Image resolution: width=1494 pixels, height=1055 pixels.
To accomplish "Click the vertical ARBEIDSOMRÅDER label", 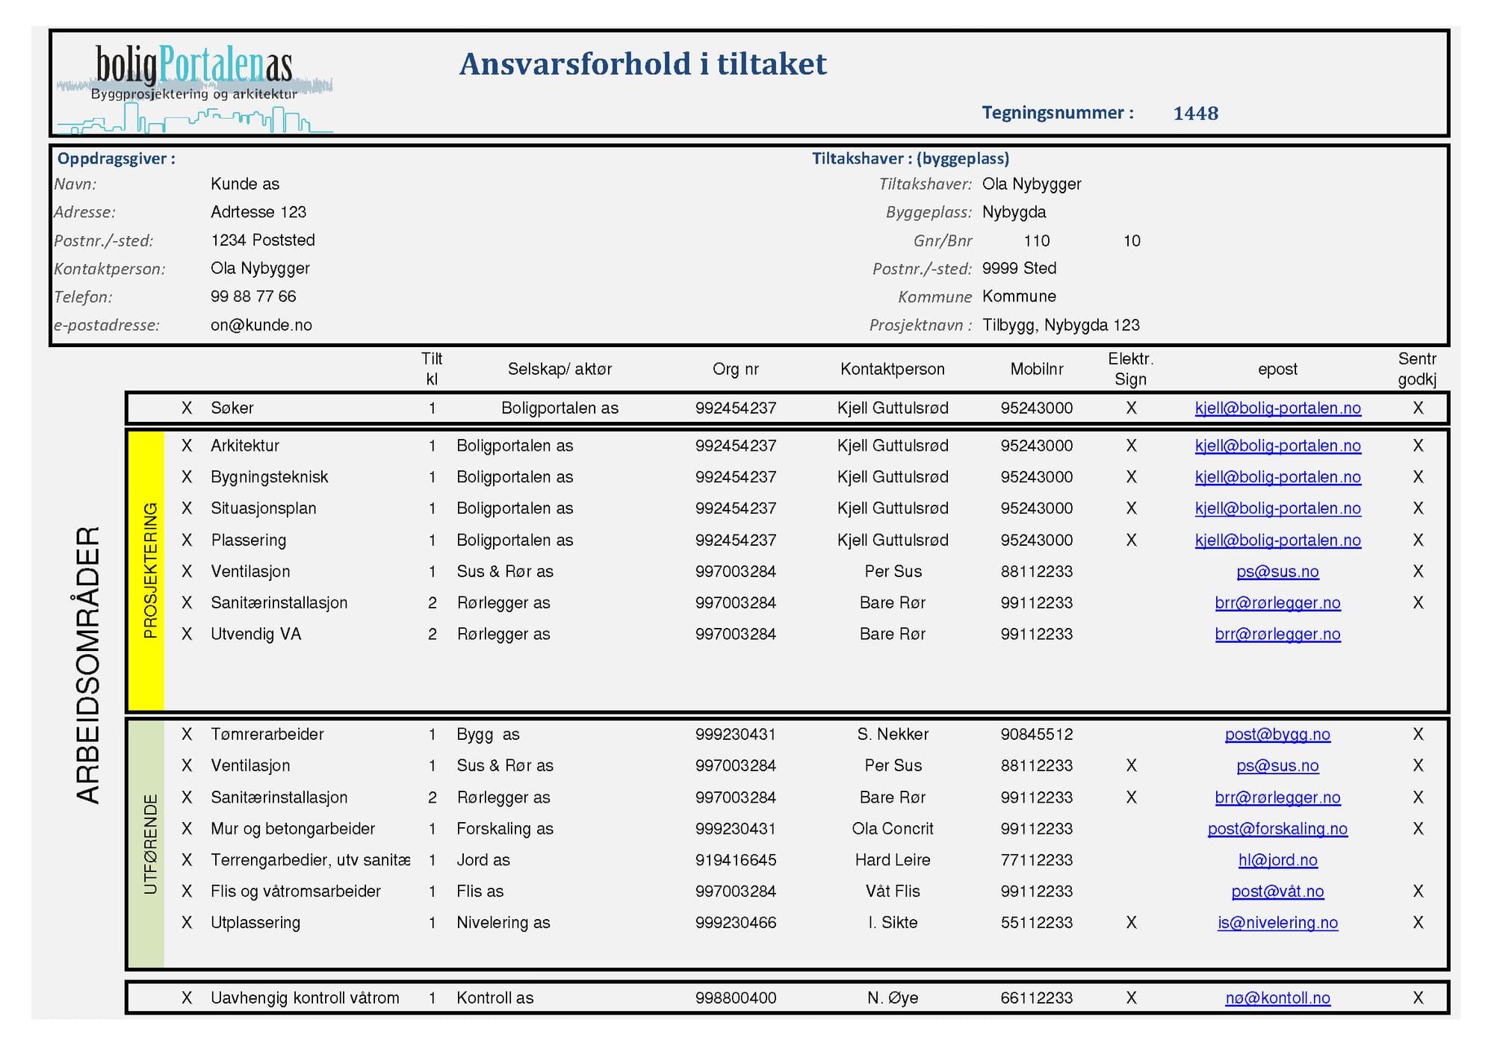I will [x=88, y=665].
